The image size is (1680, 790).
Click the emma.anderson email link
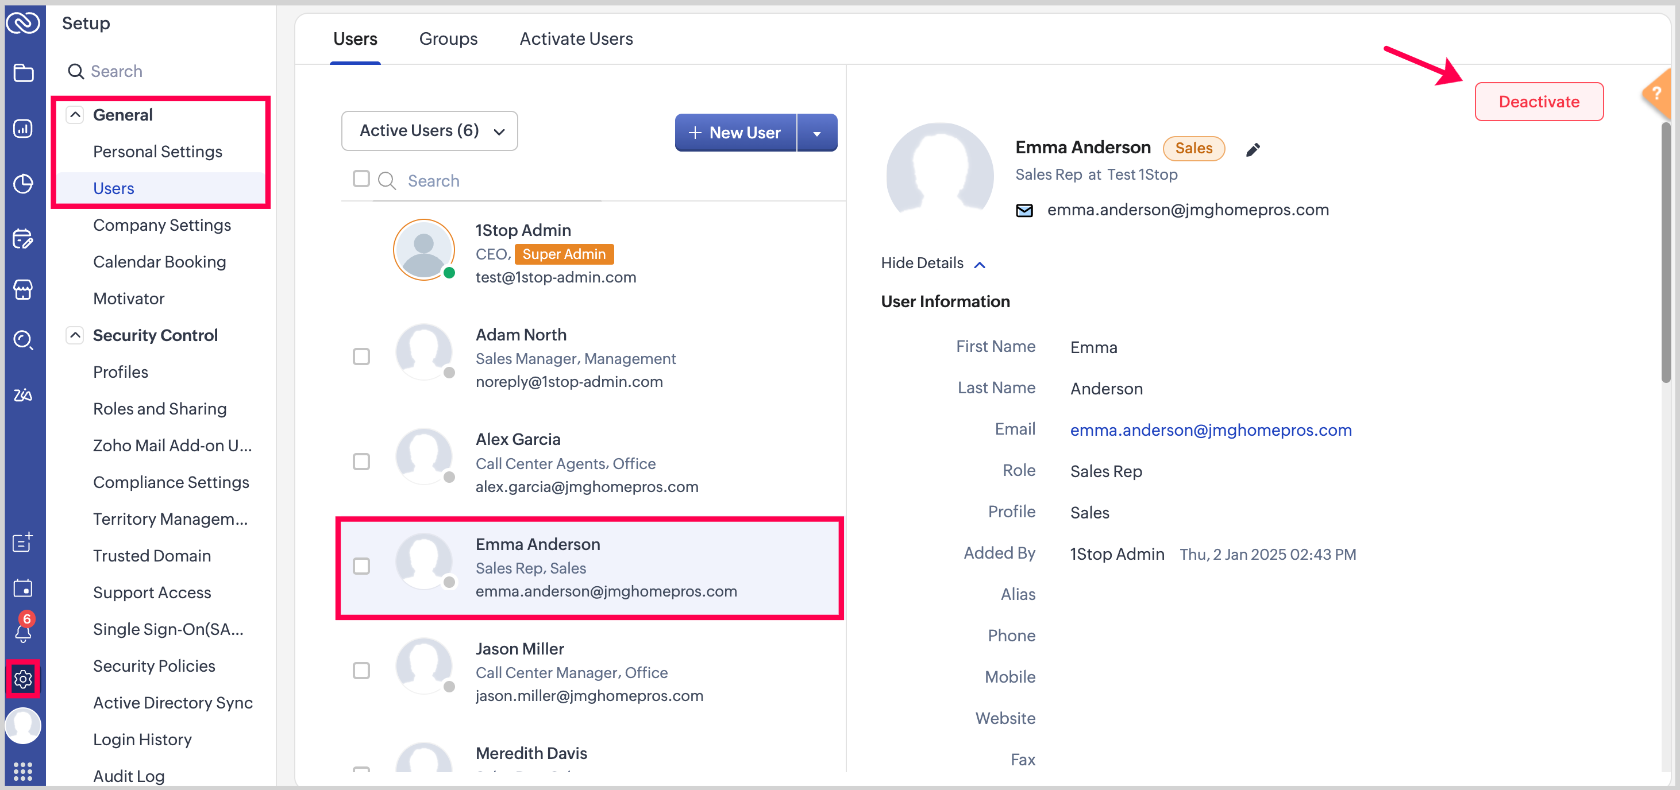(1211, 430)
